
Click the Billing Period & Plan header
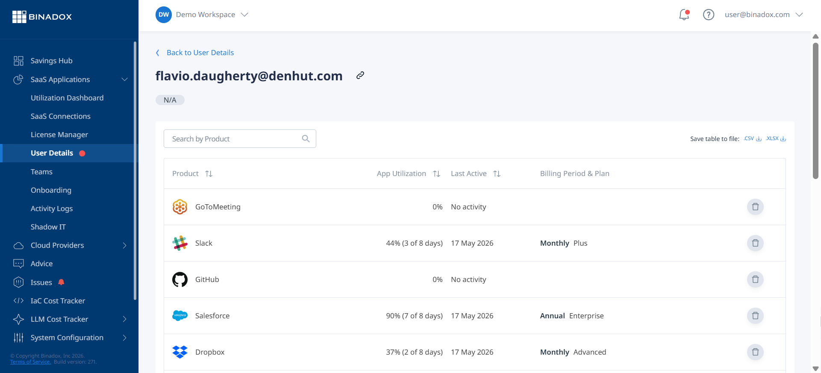click(574, 173)
